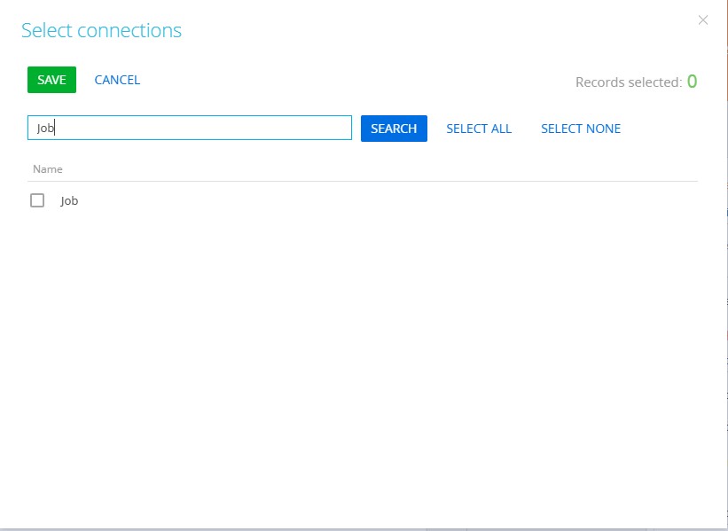Enable the Job connection checkbox
728x531 pixels.
tap(37, 200)
